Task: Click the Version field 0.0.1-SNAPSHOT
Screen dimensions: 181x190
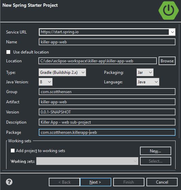Action: click(107, 112)
